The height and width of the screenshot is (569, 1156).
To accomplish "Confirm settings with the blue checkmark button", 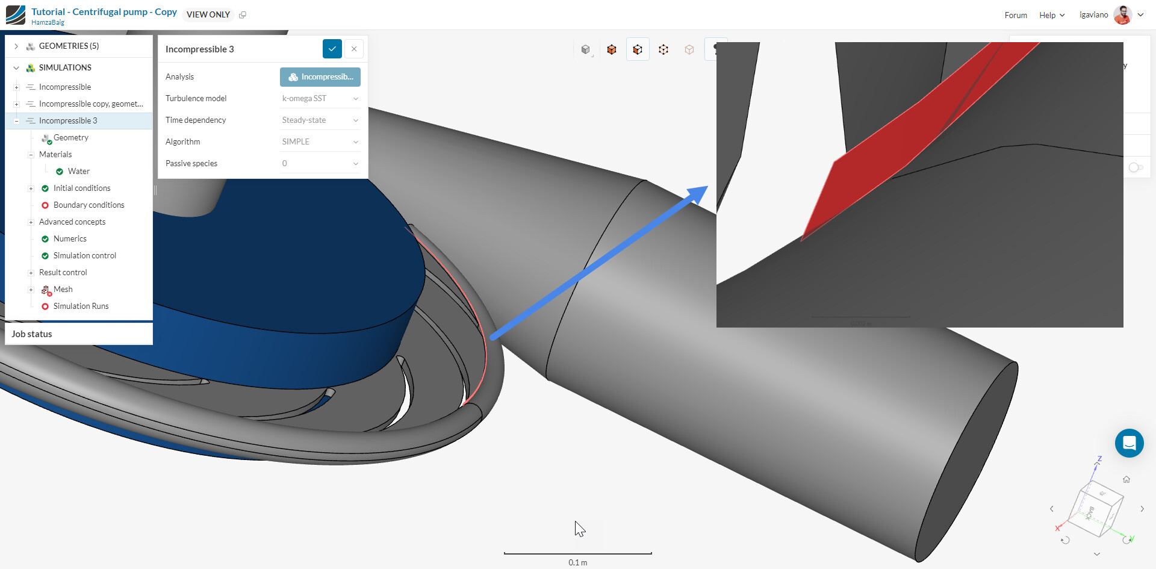I will [332, 49].
